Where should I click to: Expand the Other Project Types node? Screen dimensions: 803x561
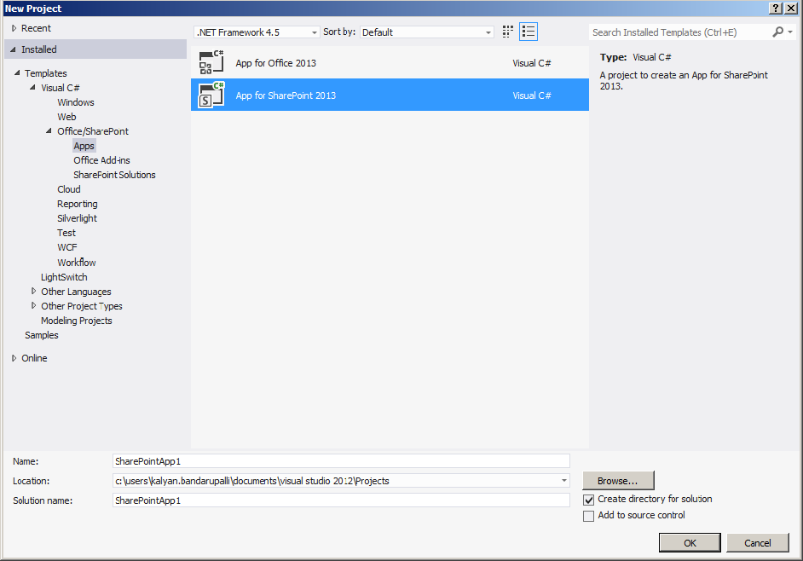[34, 306]
